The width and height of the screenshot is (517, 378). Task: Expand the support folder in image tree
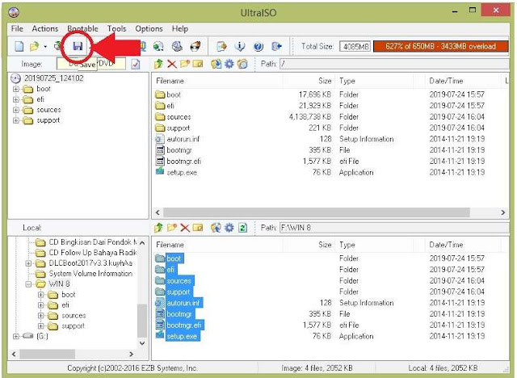click(16, 120)
